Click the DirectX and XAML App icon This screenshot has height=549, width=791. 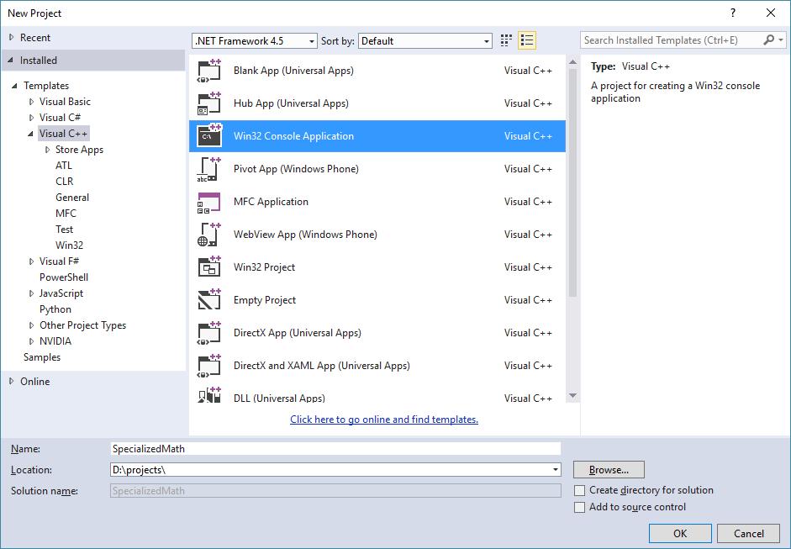click(x=208, y=366)
